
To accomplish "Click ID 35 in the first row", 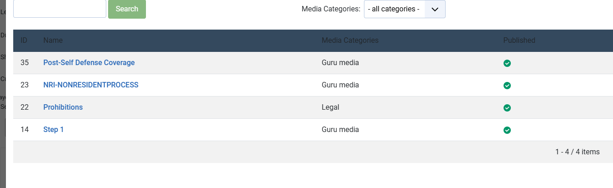I will [25, 63].
